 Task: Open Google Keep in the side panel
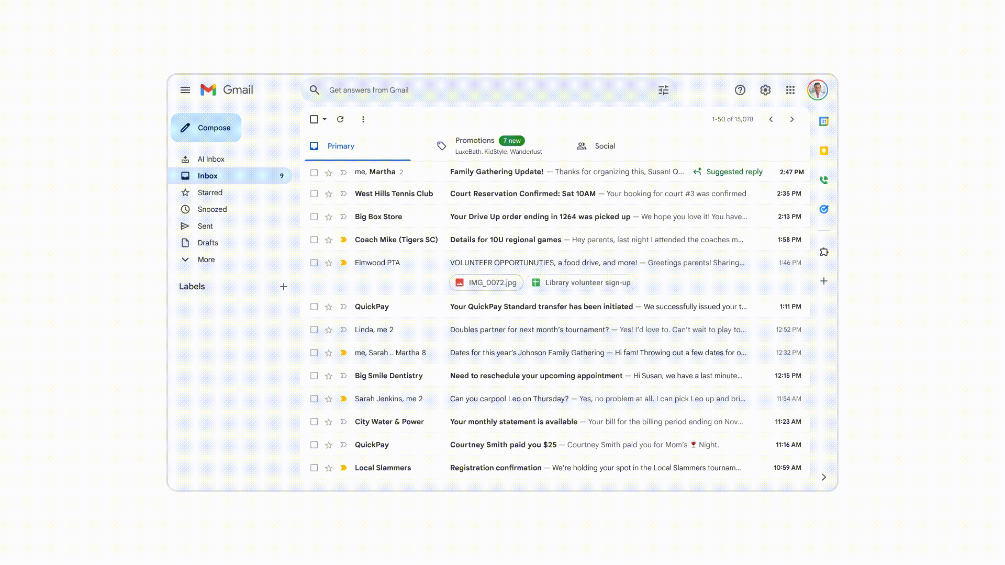pos(823,150)
